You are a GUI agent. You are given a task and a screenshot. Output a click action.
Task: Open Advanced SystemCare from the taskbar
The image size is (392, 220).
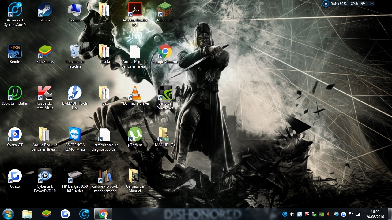tap(84, 214)
